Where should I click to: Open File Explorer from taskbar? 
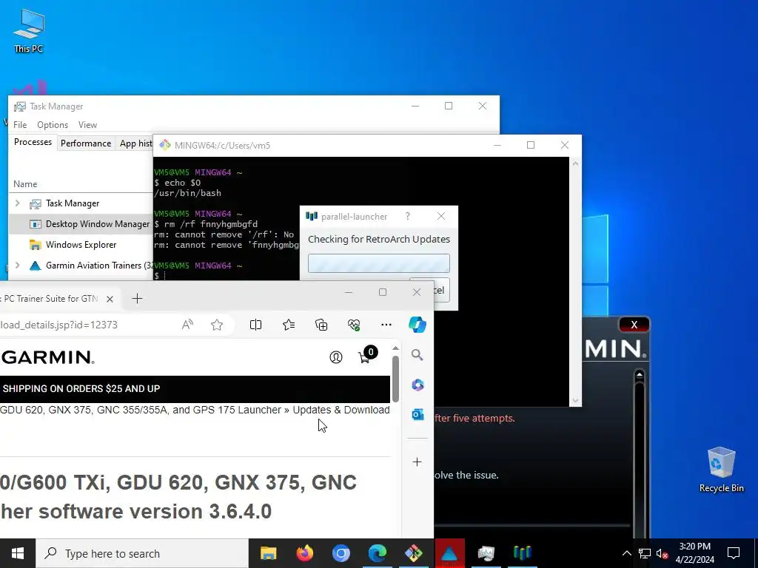(268, 553)
